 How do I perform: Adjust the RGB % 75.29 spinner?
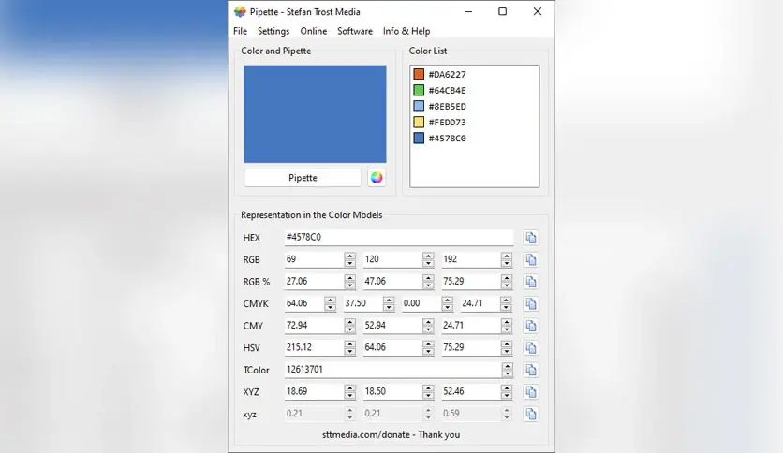507,282
